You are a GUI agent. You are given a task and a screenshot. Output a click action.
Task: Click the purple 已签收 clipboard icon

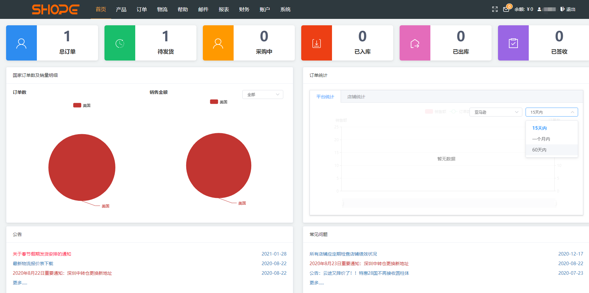[513, 43]
